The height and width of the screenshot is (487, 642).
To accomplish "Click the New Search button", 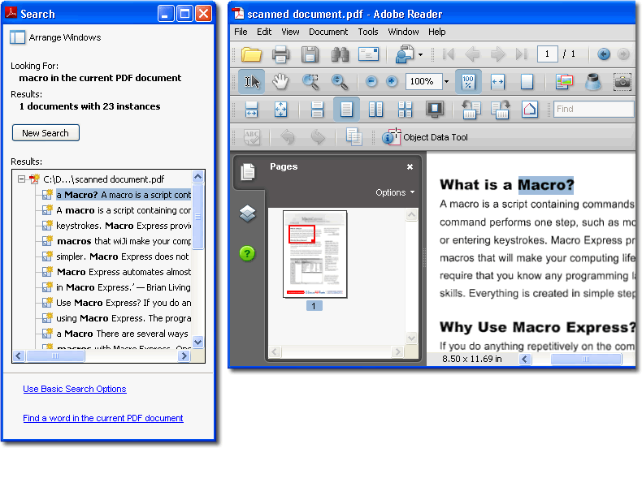I will coord(46,133).
